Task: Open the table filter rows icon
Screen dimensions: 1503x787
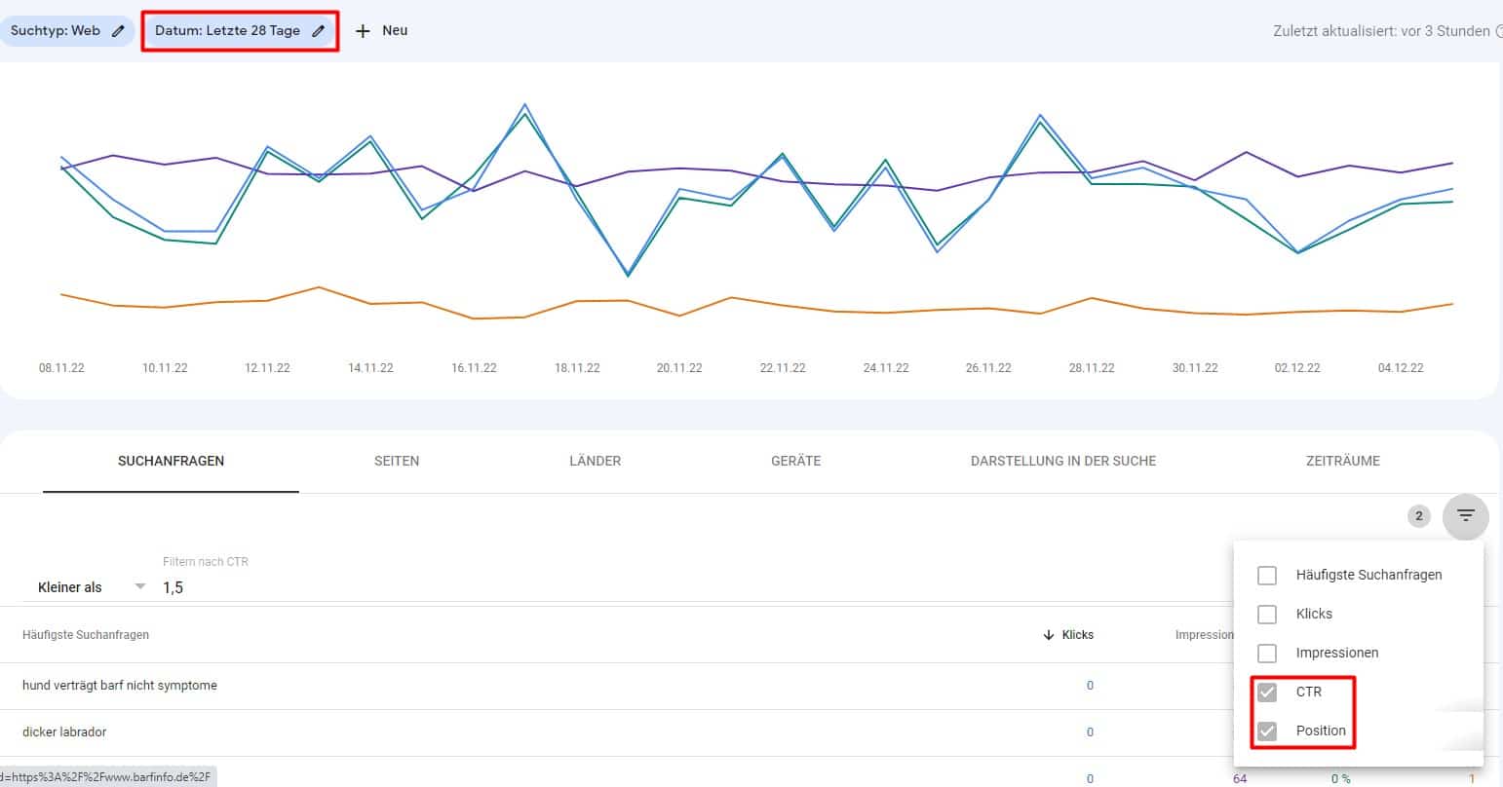Action: click(1465, 516)
